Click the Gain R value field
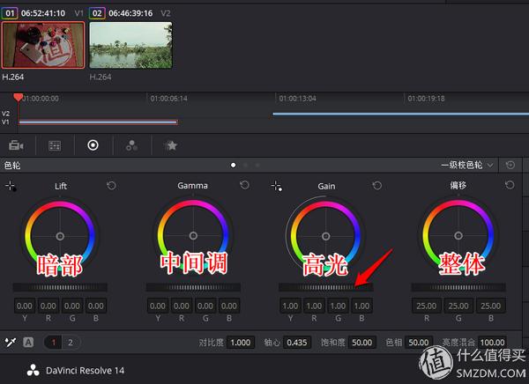The image size is (529, 384). point(314,306)
